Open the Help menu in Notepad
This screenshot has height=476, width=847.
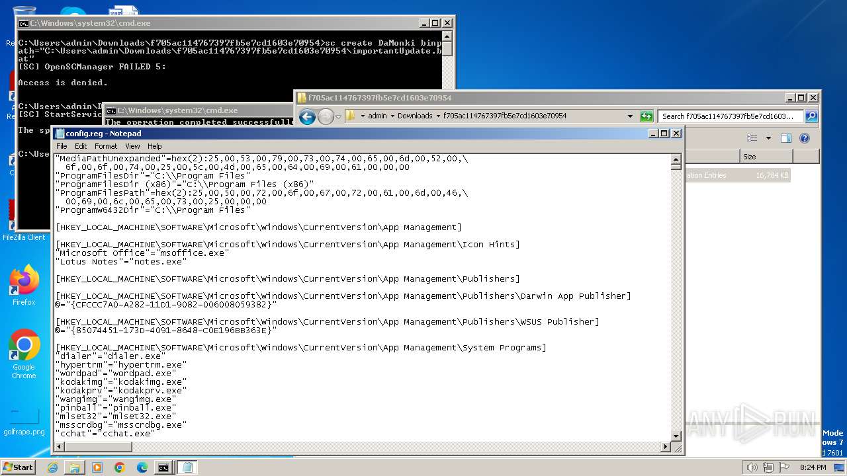(154, 146)
